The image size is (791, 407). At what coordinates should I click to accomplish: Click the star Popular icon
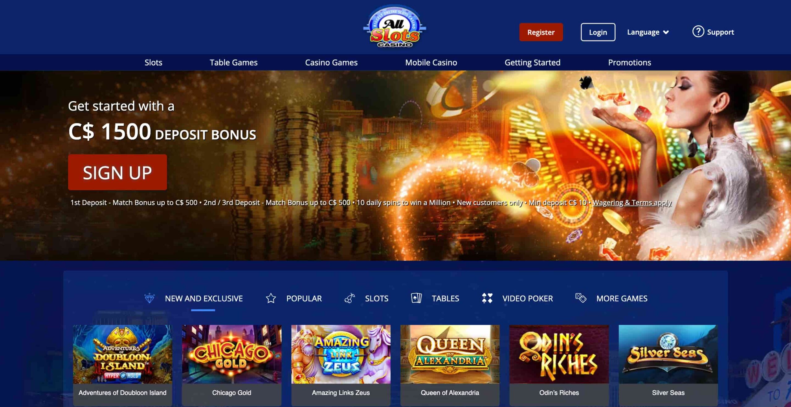coord(271,298)
